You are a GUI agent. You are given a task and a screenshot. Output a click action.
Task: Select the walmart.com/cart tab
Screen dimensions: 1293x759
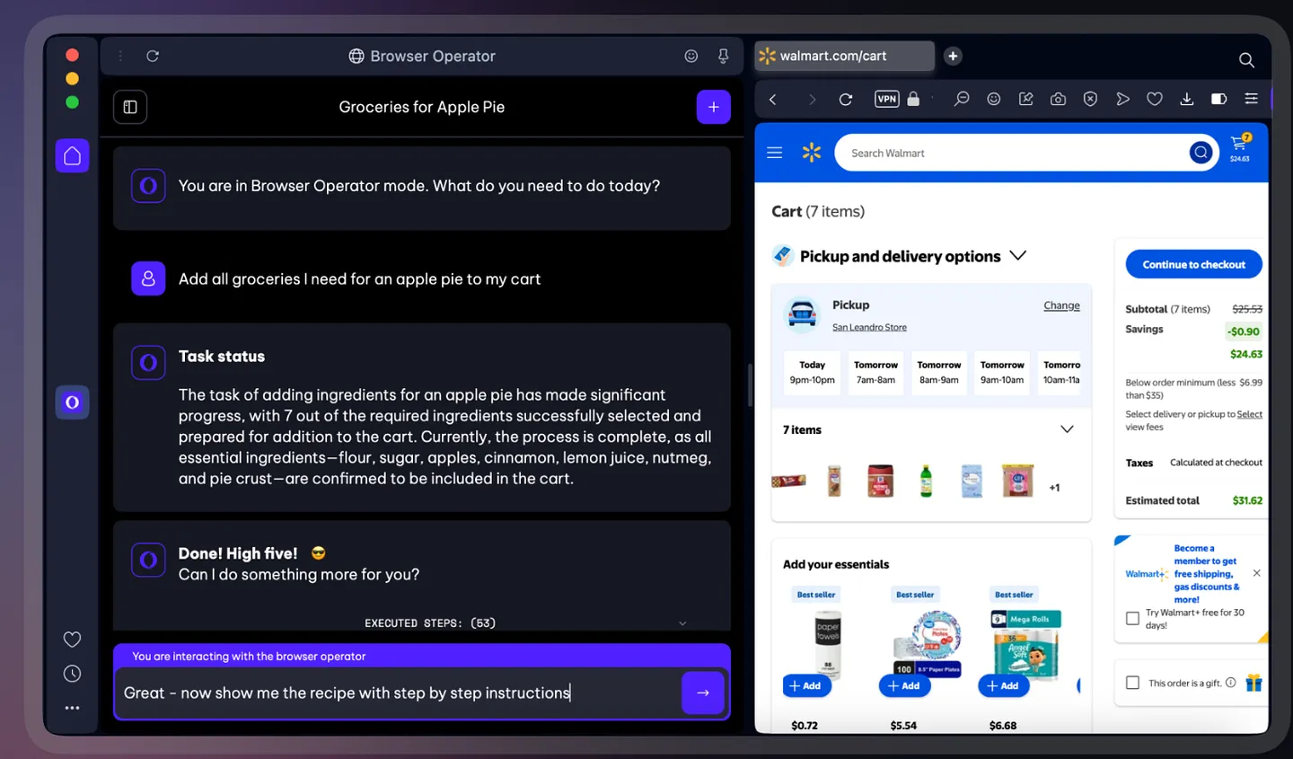[x=842, y=56]
